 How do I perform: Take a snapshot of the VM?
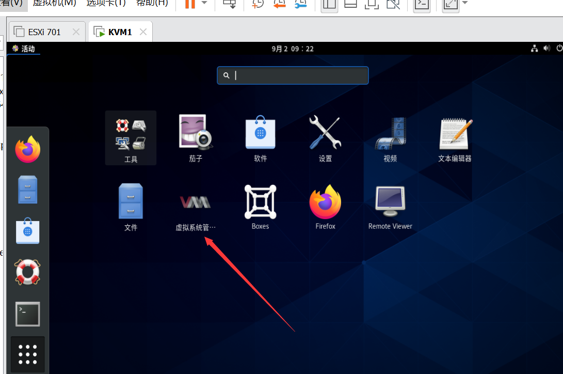click(258, 4)
